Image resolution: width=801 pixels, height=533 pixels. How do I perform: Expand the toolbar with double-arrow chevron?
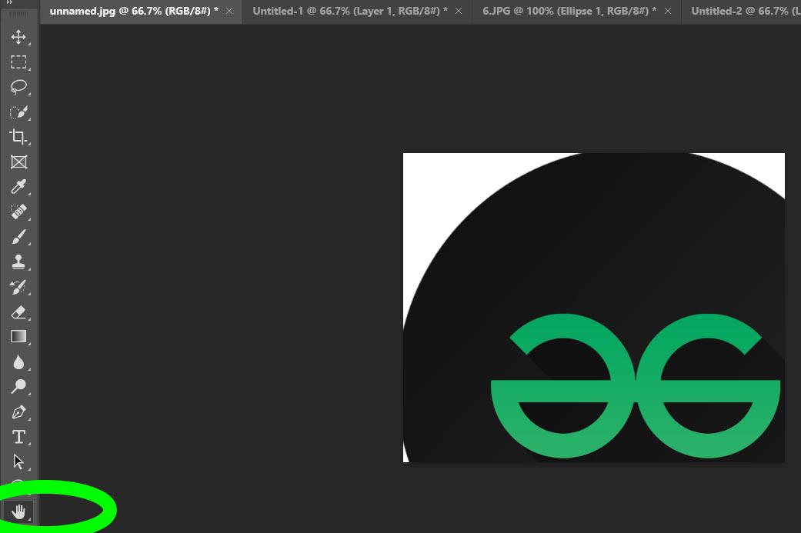point(9,2)
